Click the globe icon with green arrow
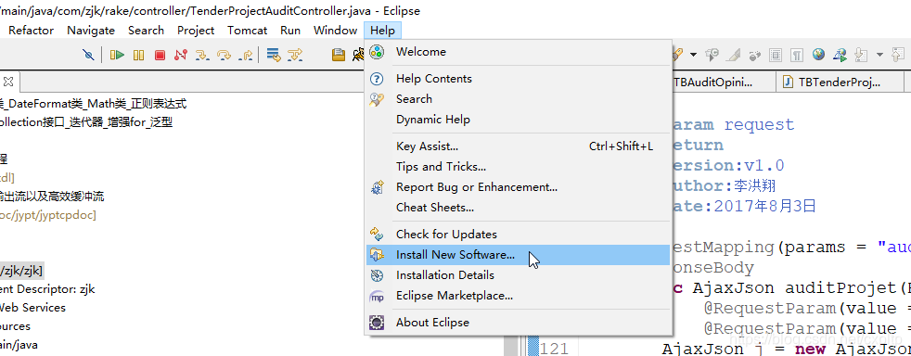 click(840, 55)
